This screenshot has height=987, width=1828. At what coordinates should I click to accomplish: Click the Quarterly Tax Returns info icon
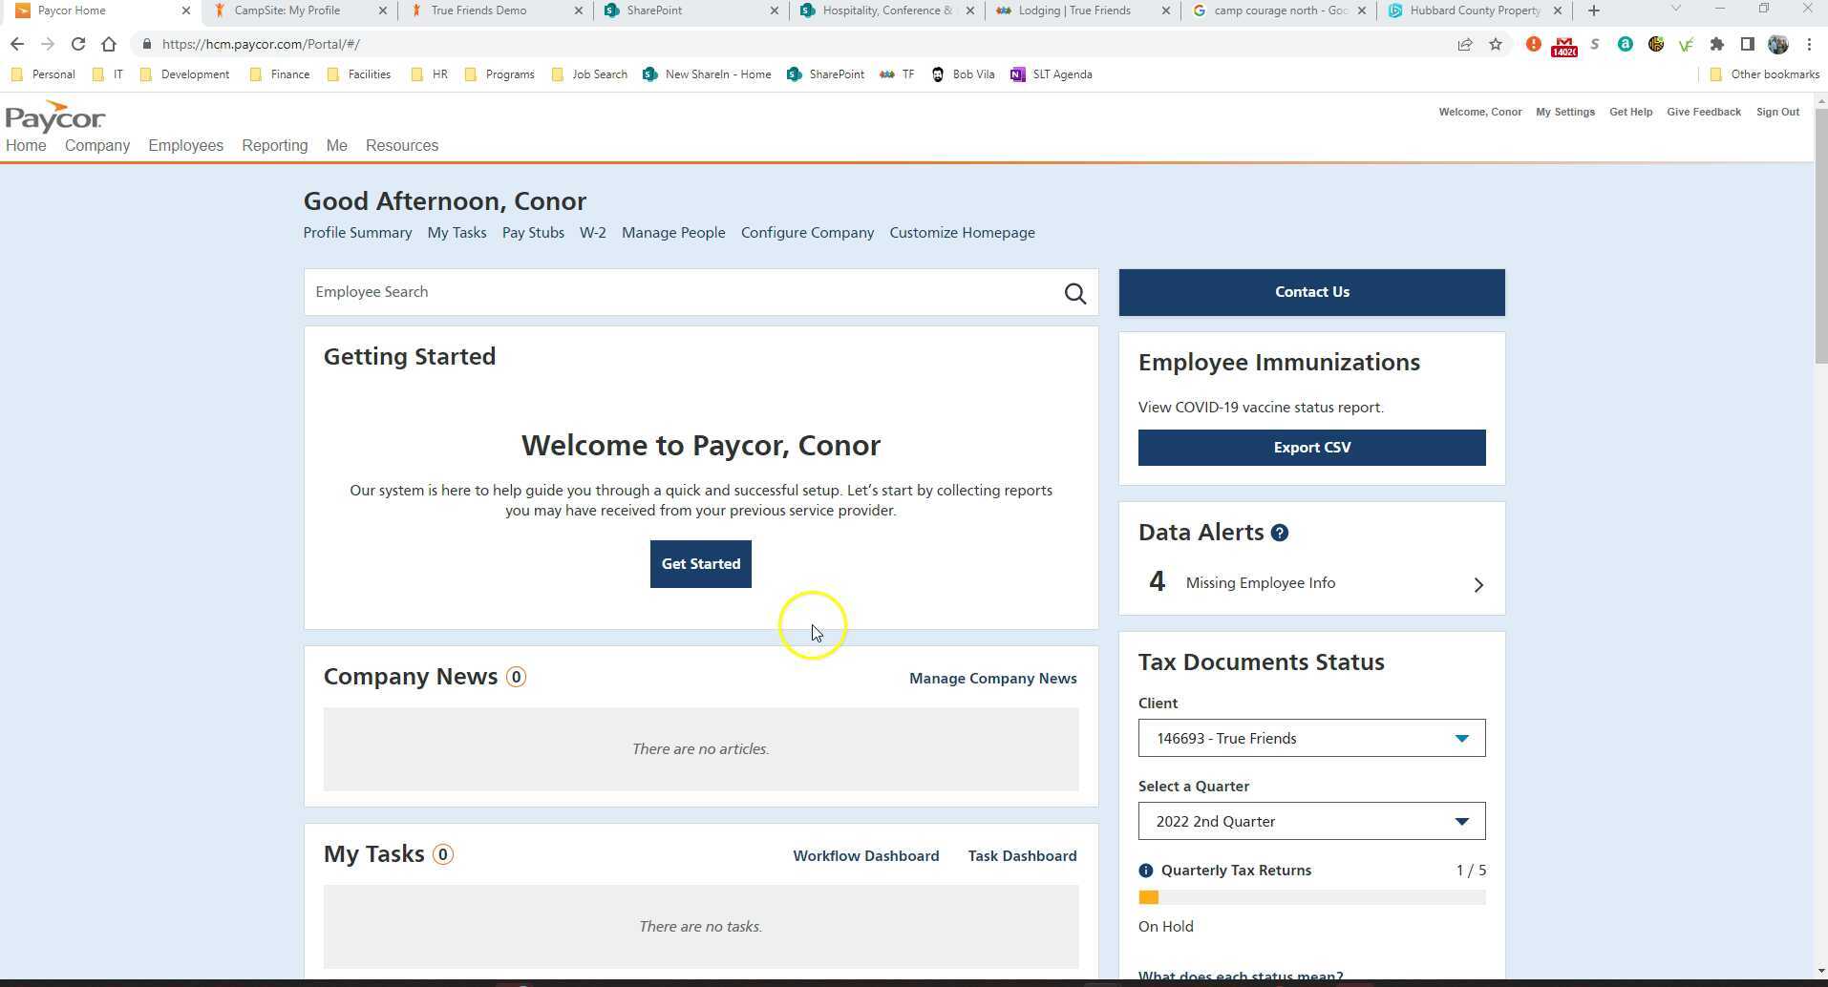point(1146,870)
